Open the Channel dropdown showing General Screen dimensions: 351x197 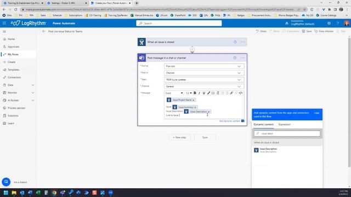(x=204, y=86)
